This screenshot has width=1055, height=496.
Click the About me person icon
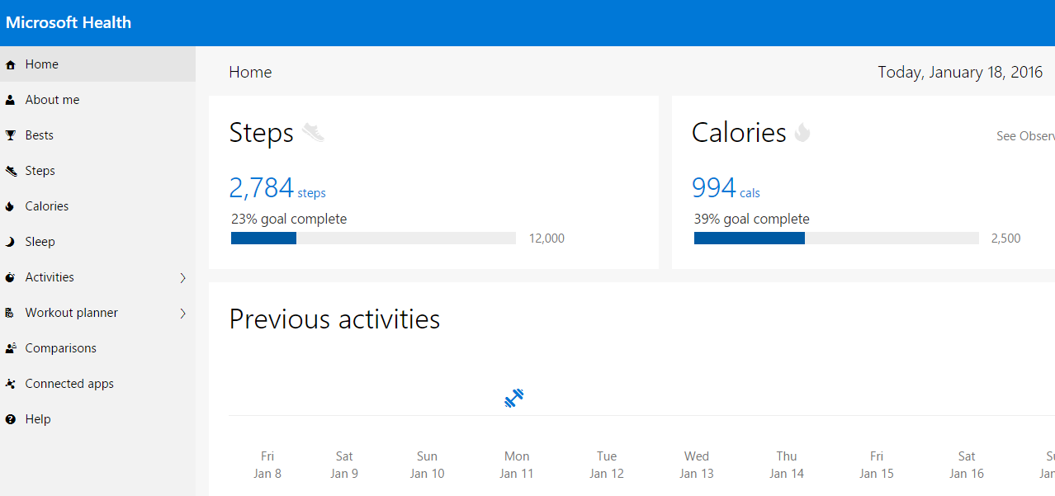pos(11,100)
